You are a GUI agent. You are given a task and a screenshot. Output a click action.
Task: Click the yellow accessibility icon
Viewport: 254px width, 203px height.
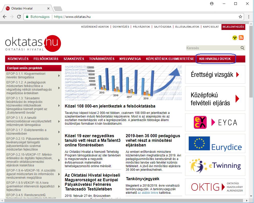pos(235,38)
